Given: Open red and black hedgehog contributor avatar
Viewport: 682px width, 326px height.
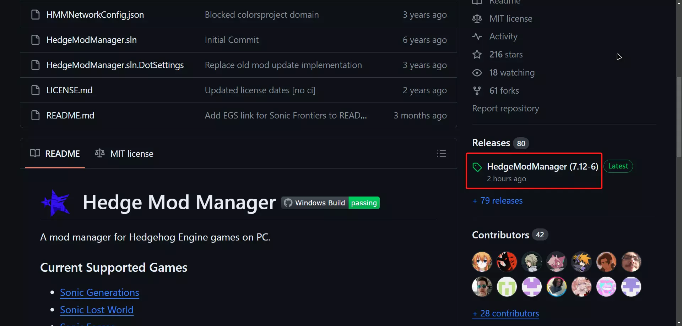Looking at the screenshot, I should point(507,262).
